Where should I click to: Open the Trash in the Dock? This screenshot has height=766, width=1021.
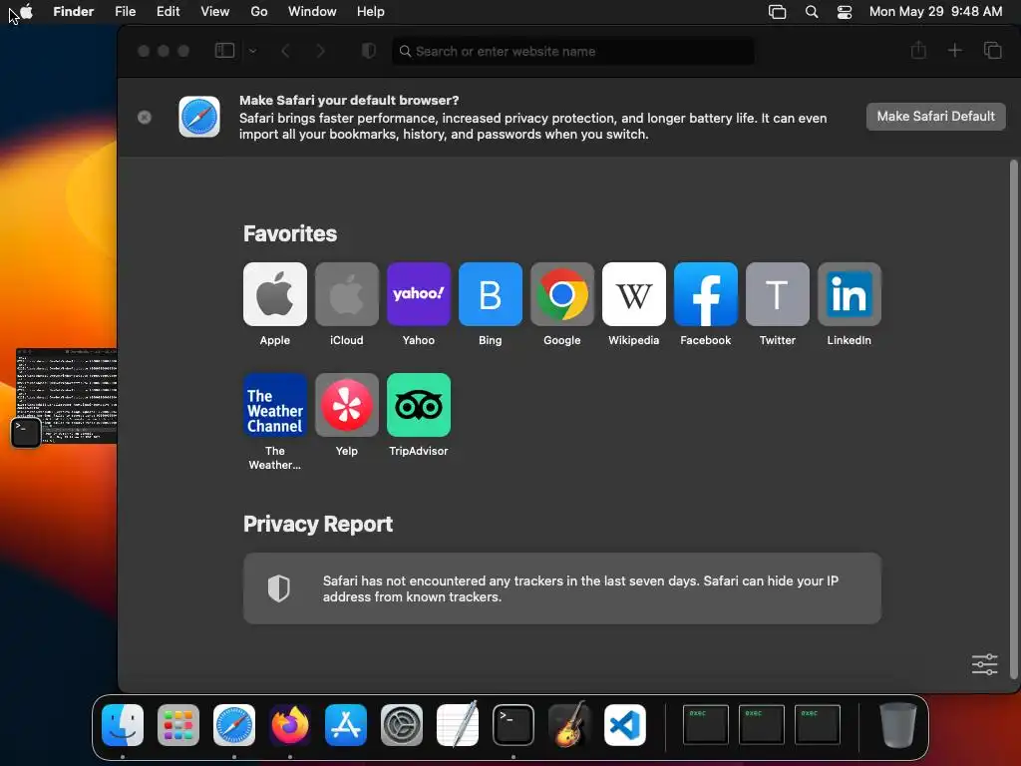pyautogui.click(x=898, y=724)
